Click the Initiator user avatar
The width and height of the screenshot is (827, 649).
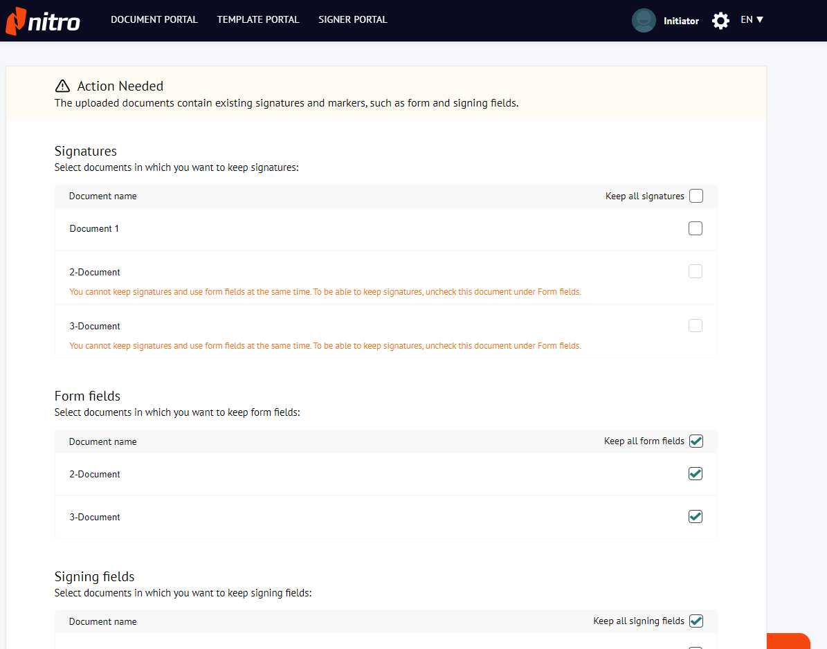click(644, 21)
